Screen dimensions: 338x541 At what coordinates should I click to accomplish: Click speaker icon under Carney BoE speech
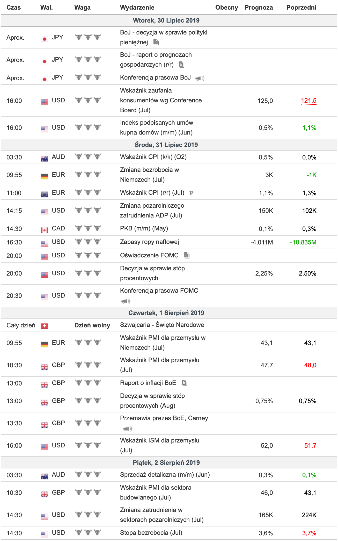coord(127,429)
